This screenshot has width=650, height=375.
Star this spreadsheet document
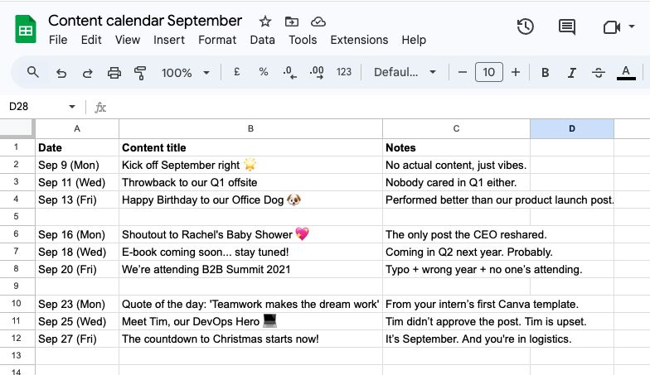coord(265,22)
